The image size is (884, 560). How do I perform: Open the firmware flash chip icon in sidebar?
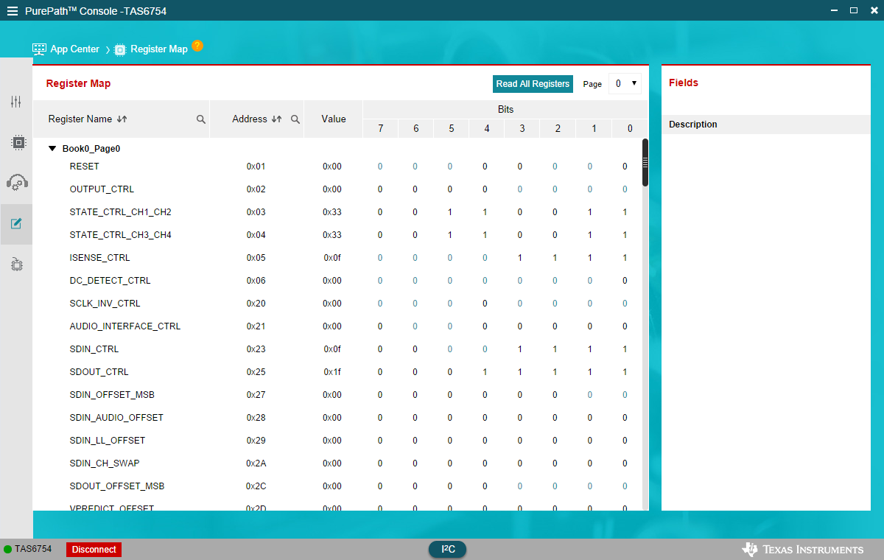(x=15, y=264)
